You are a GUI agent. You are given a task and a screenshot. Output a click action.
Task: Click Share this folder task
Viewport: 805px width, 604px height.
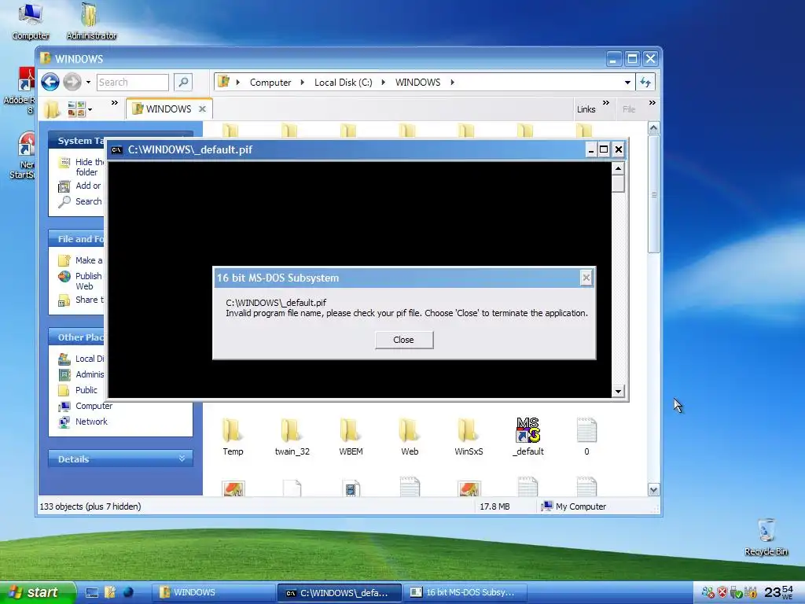click(x=81, y=300)
